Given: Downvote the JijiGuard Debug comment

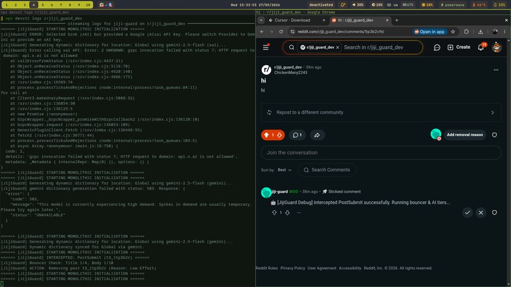Looking at the screenshot, I should 287,213.
